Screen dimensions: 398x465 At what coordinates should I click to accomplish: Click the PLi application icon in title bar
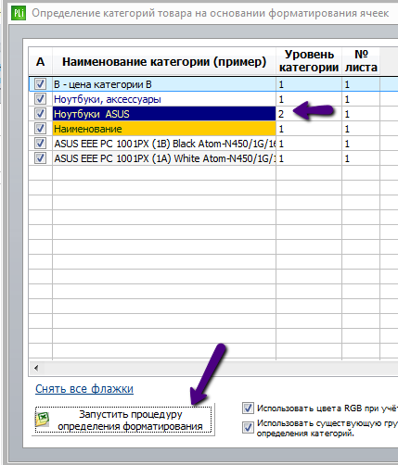[19, 13]
